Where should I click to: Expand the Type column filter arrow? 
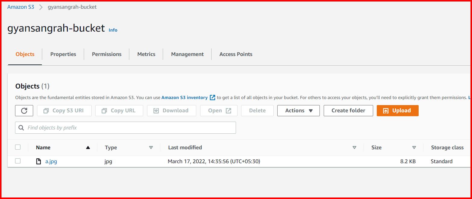[151, 148]
